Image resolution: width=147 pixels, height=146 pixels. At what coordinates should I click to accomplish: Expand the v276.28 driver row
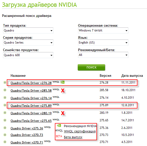[5, 83]
